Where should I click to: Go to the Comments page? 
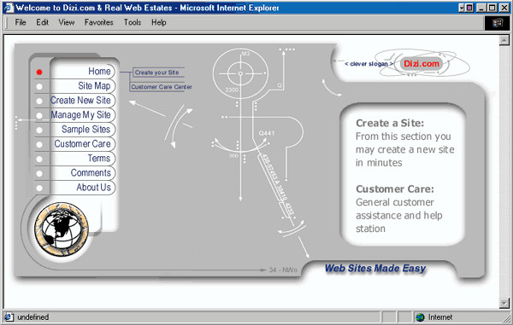[91, 172]
